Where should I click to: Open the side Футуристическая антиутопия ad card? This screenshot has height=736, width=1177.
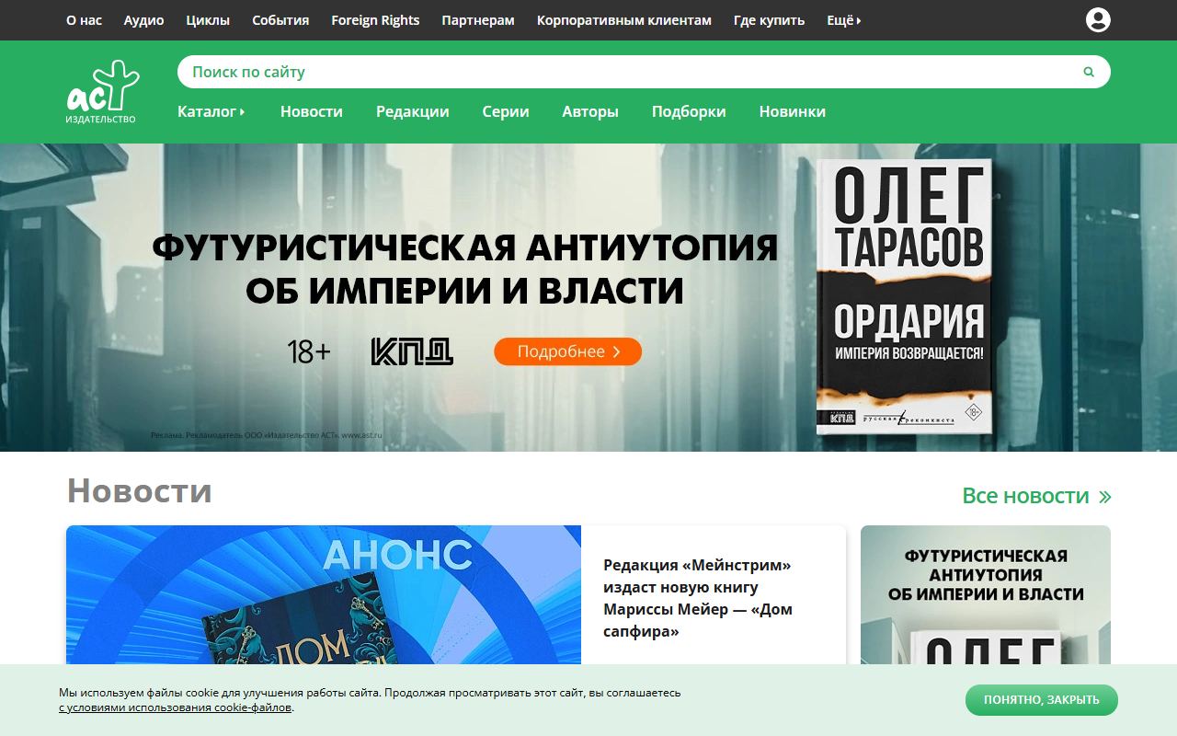click(x=986, y=594)
